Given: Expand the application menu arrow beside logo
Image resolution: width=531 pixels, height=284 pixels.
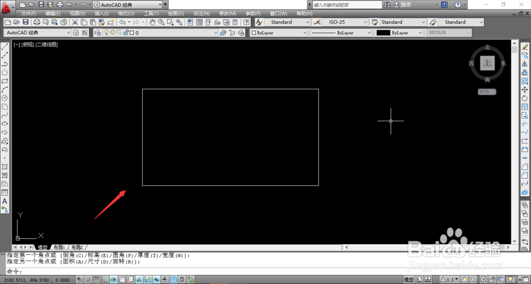Looking at the screenshot, I should coord(13,7).
